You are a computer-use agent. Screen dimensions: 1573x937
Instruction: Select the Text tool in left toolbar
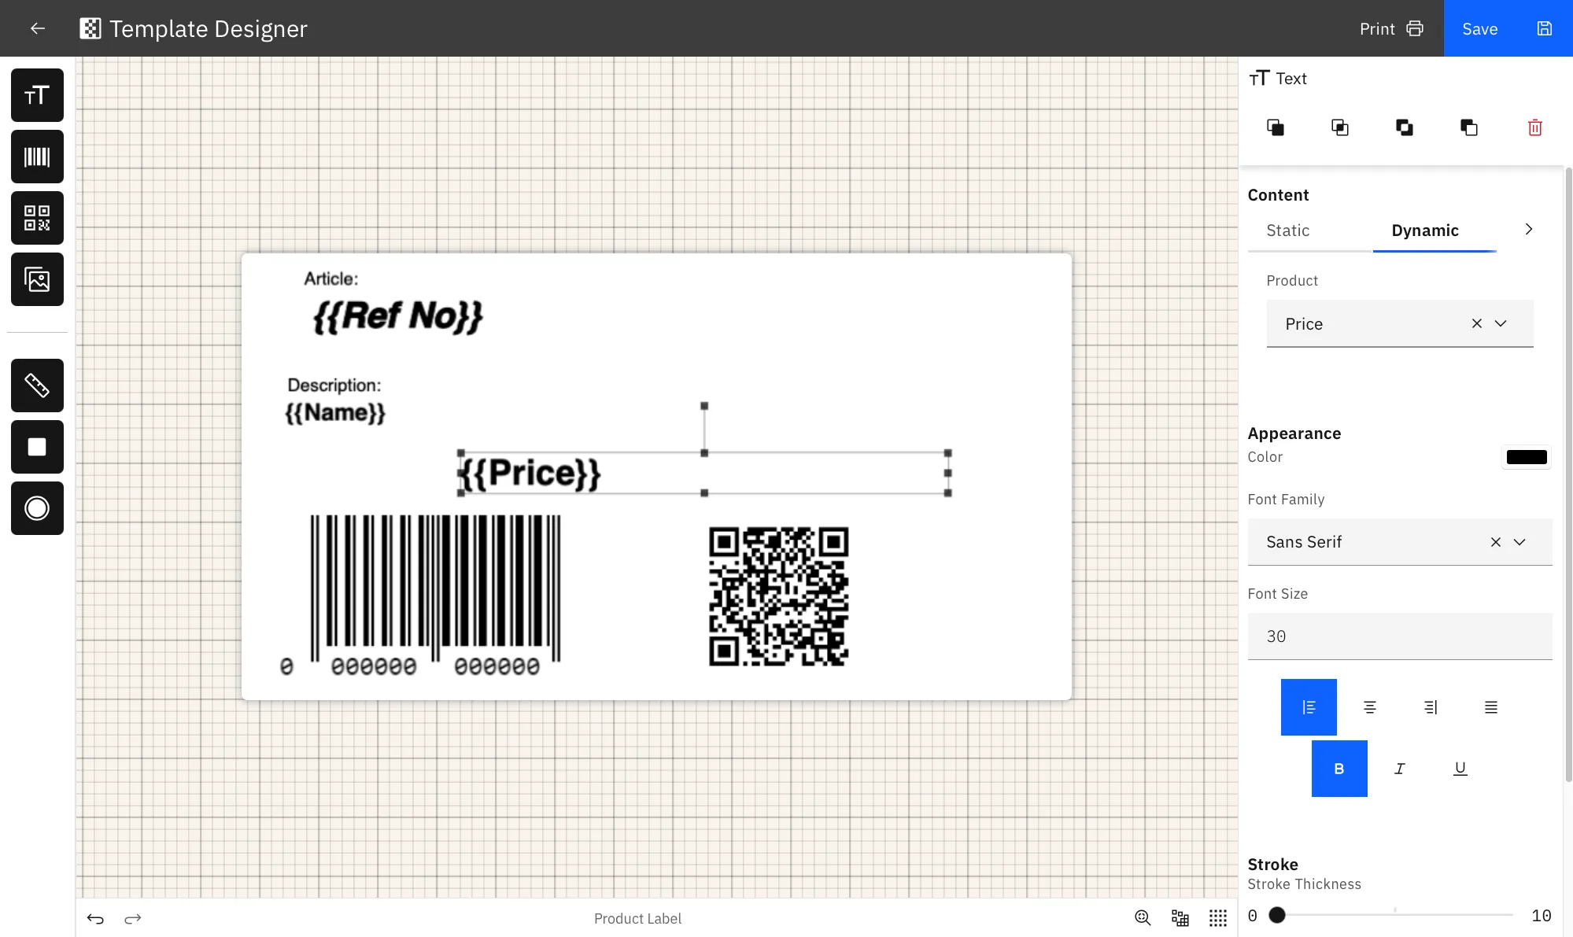click(37, 95)
